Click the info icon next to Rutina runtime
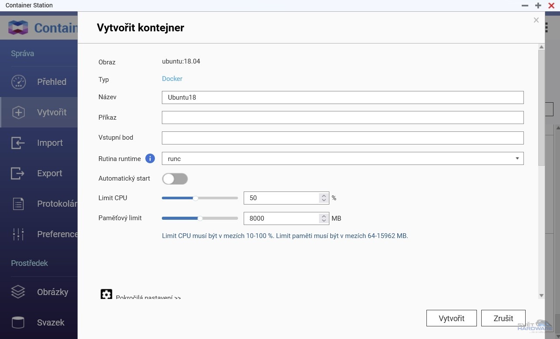This screenshot has width=560, height=339. tap(150, 158)
